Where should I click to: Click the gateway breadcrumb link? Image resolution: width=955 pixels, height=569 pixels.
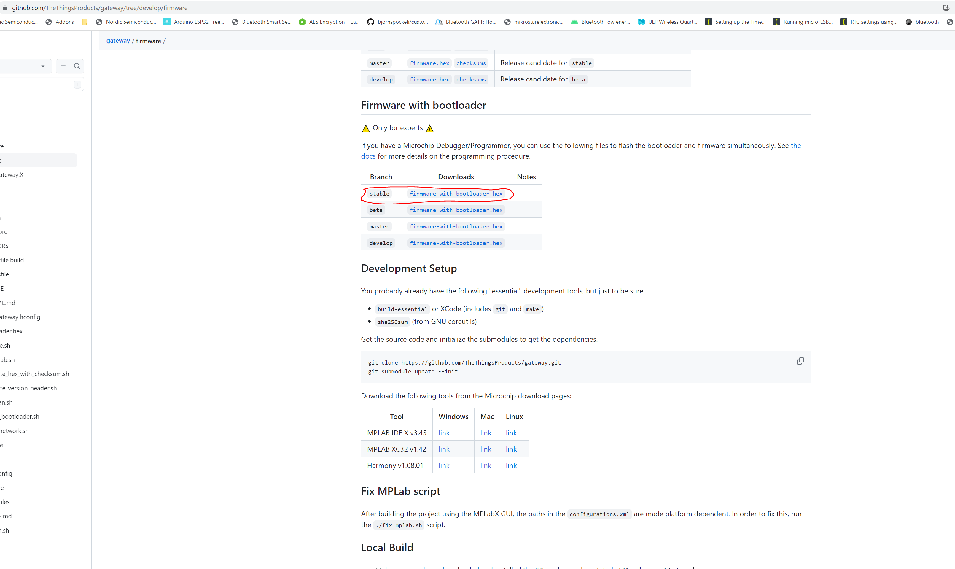(x=118, y=41)
